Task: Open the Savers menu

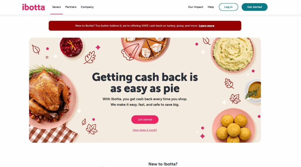Action: [56, 7]
